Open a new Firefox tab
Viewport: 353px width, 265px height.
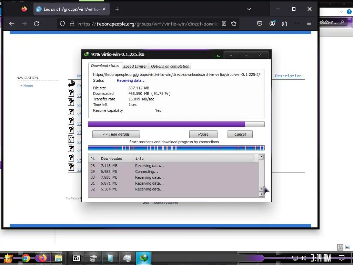(x=117, y=9)
